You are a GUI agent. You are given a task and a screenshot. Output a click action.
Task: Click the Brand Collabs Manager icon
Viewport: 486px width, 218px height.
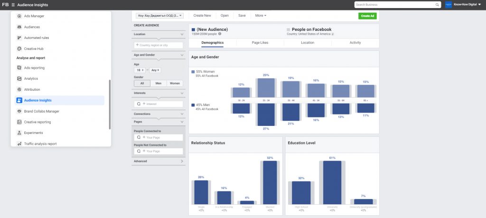(19, 111)
